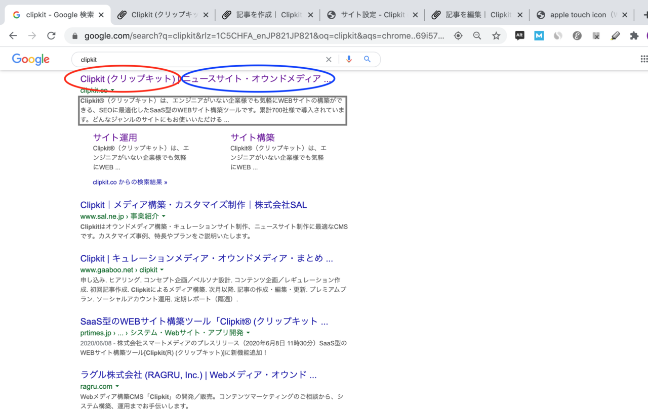Expand the dropdown arrow after www.gaaboo.net › clipkit
This screenshot has width=648, height=412.
162,270
